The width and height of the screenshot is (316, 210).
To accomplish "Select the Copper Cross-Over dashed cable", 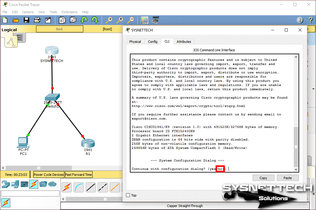I will pos(103,187).
